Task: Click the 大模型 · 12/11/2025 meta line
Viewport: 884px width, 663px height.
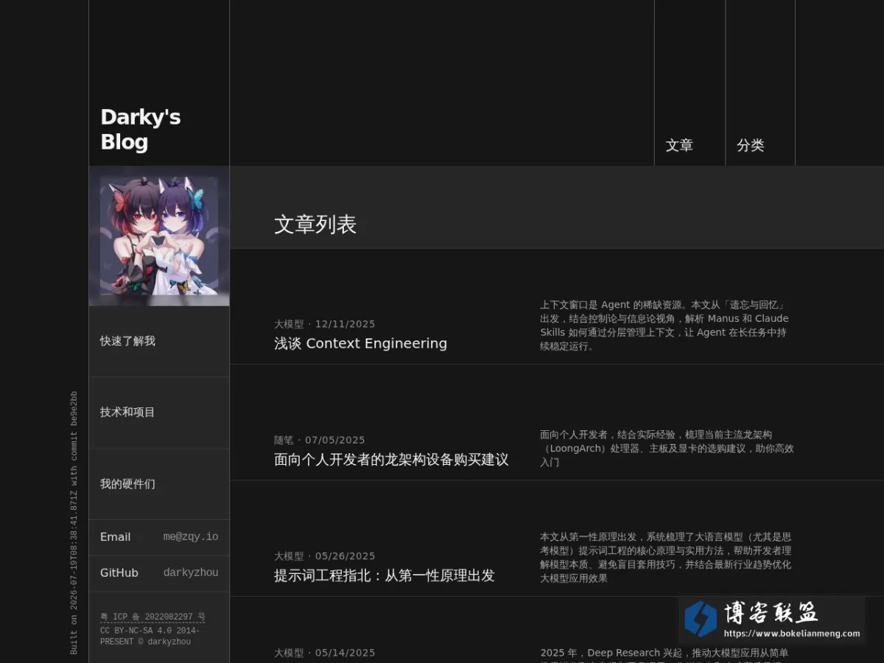Action: coord(325,324)
